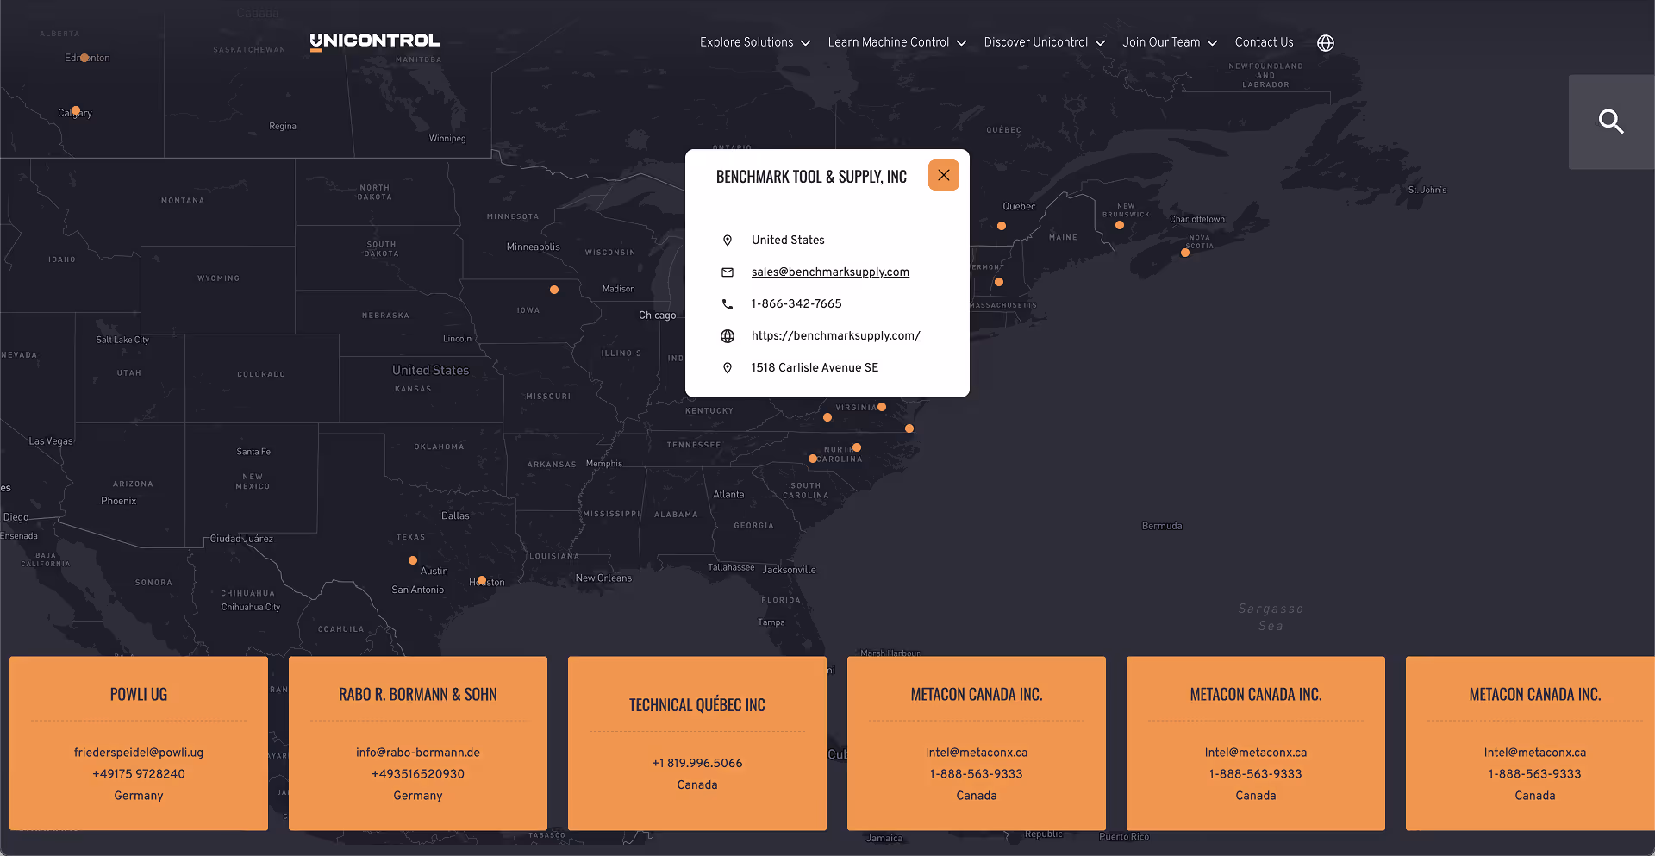Expand the Explore Solutions dropdown
This screenshot has width=1655, height=856.
(x=753, y=42)
